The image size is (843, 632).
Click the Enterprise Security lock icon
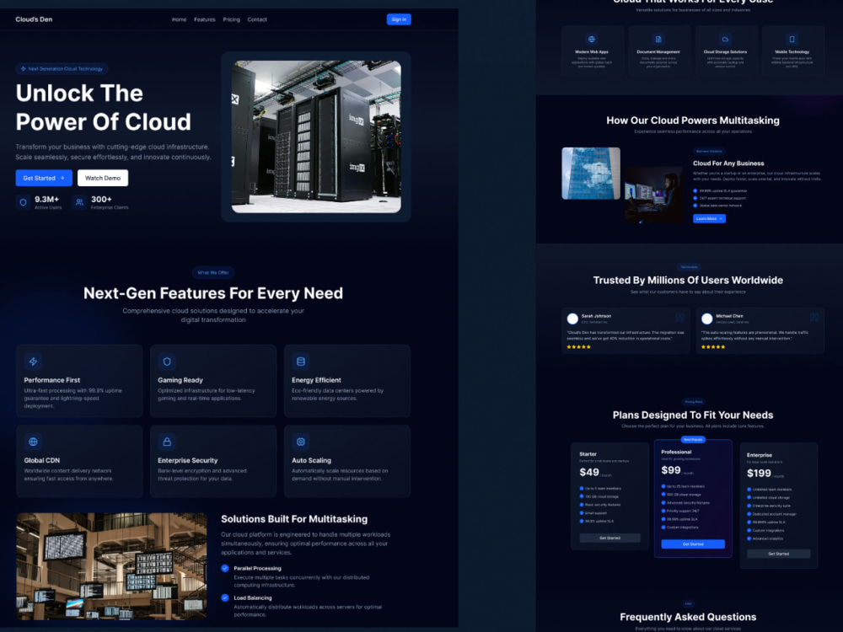(167, 442)
